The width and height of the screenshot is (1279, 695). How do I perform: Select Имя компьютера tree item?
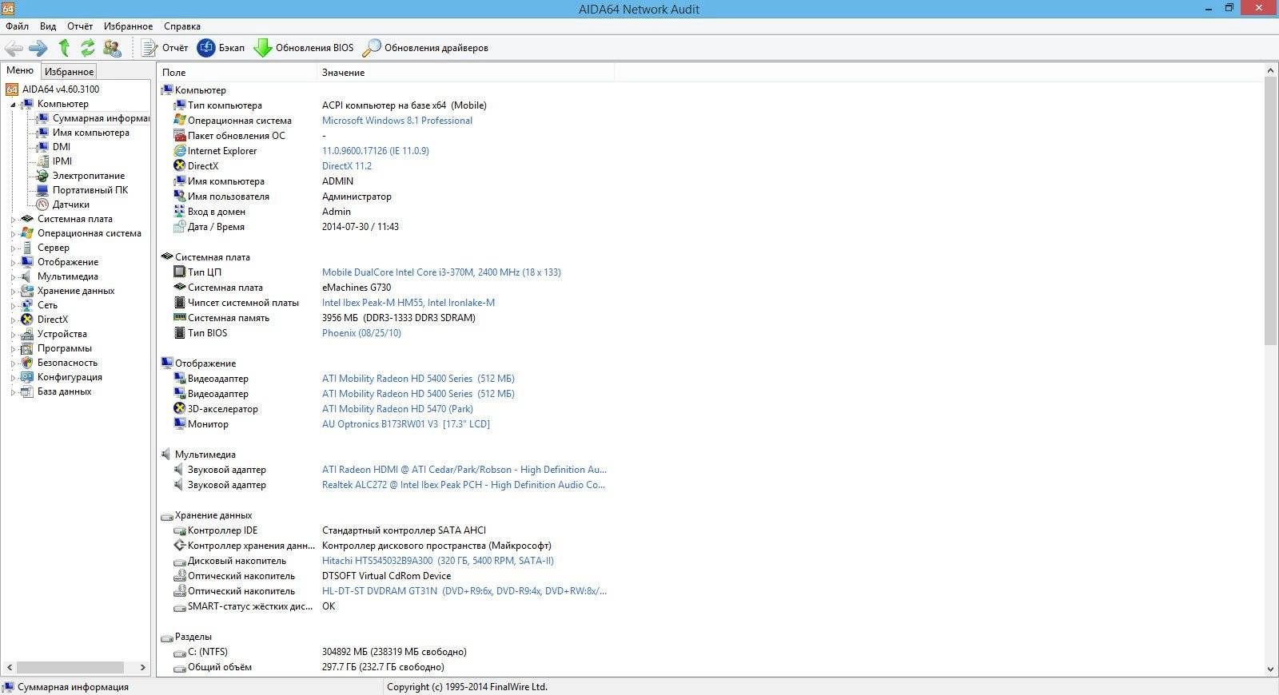[90, 133]
